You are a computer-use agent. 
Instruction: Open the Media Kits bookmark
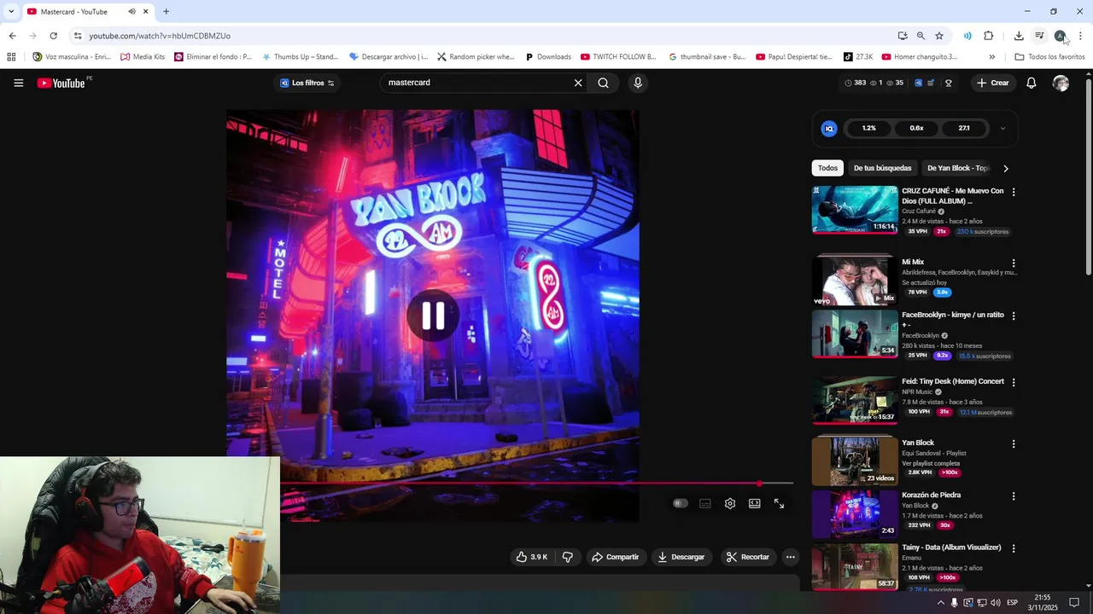(143, 57)
